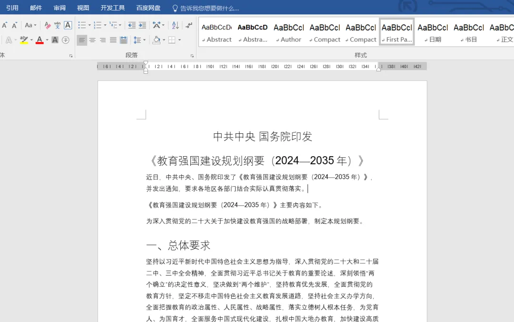Open the 引用 ribbon tab
Viewport: 514px width, 322px height.
pos(12,8)
